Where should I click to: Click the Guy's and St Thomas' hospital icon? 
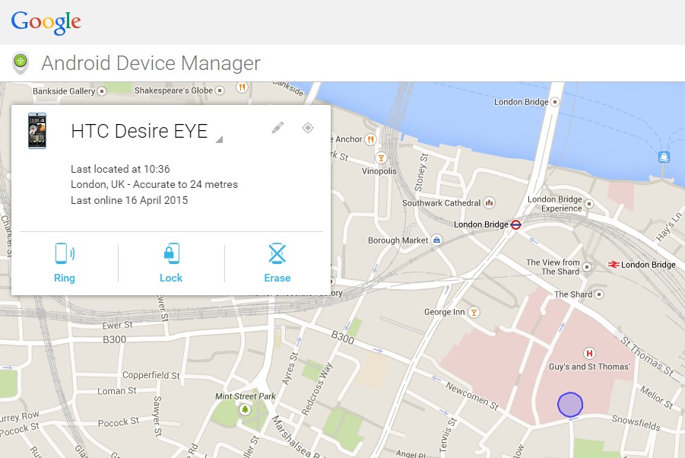[589, 353]
